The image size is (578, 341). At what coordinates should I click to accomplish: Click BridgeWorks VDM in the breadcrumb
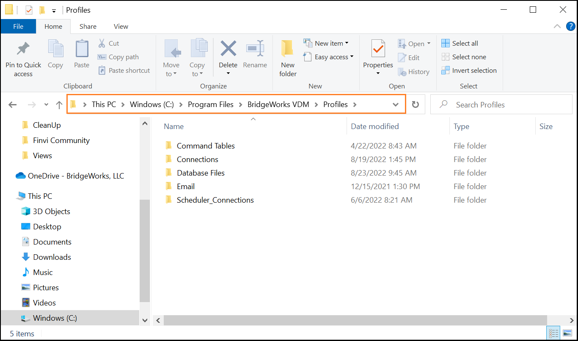tap(278, 104)
